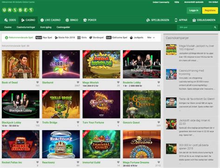Click the Unibet logo
This screenshot has height=168, width=220.
18,10
